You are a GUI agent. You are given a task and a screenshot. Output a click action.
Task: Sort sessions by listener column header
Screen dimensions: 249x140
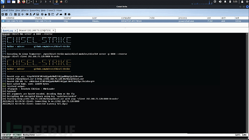[77, 18]
